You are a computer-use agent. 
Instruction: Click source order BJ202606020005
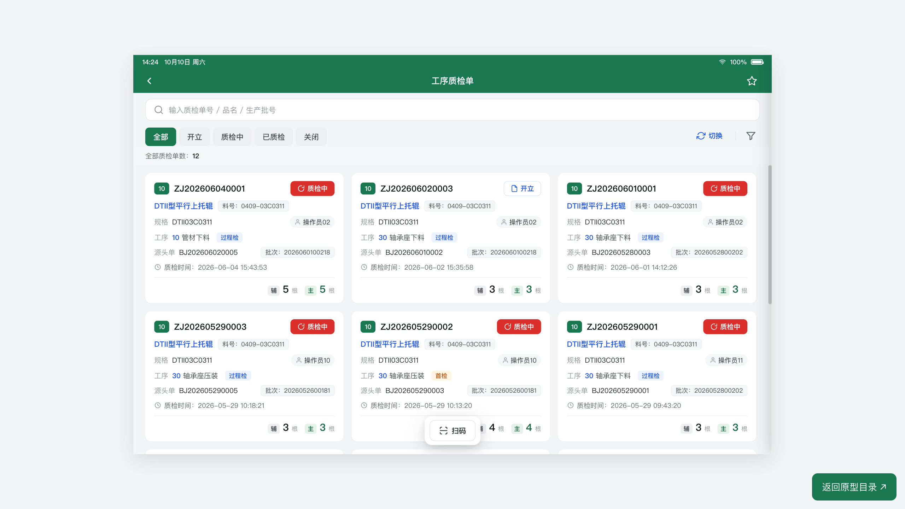[x=208, y=252]
